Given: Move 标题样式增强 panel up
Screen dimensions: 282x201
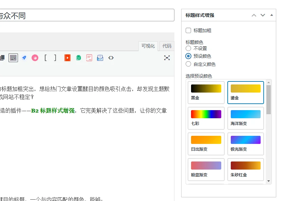Looking at the screenshot, I should (x=253, y=15).
